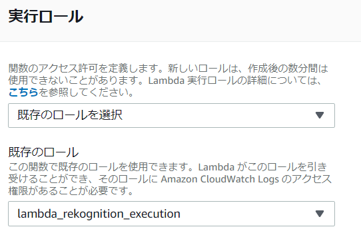This screenshot has height=243, width=361.
Task: Click the gray header bar containing 実行ロール
Action: click(180, 21)
